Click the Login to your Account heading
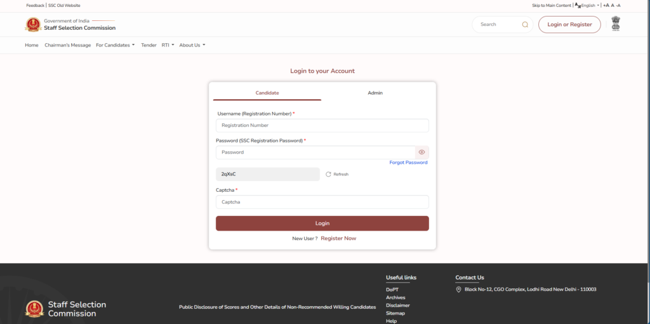Screen dimensions: 650x324 tap(322, 71)
